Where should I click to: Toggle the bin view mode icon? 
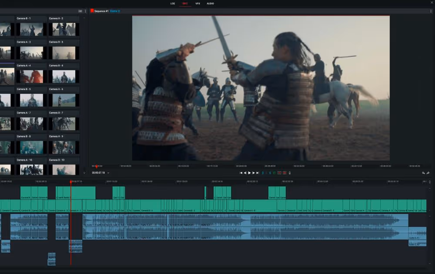pos(80,11)
